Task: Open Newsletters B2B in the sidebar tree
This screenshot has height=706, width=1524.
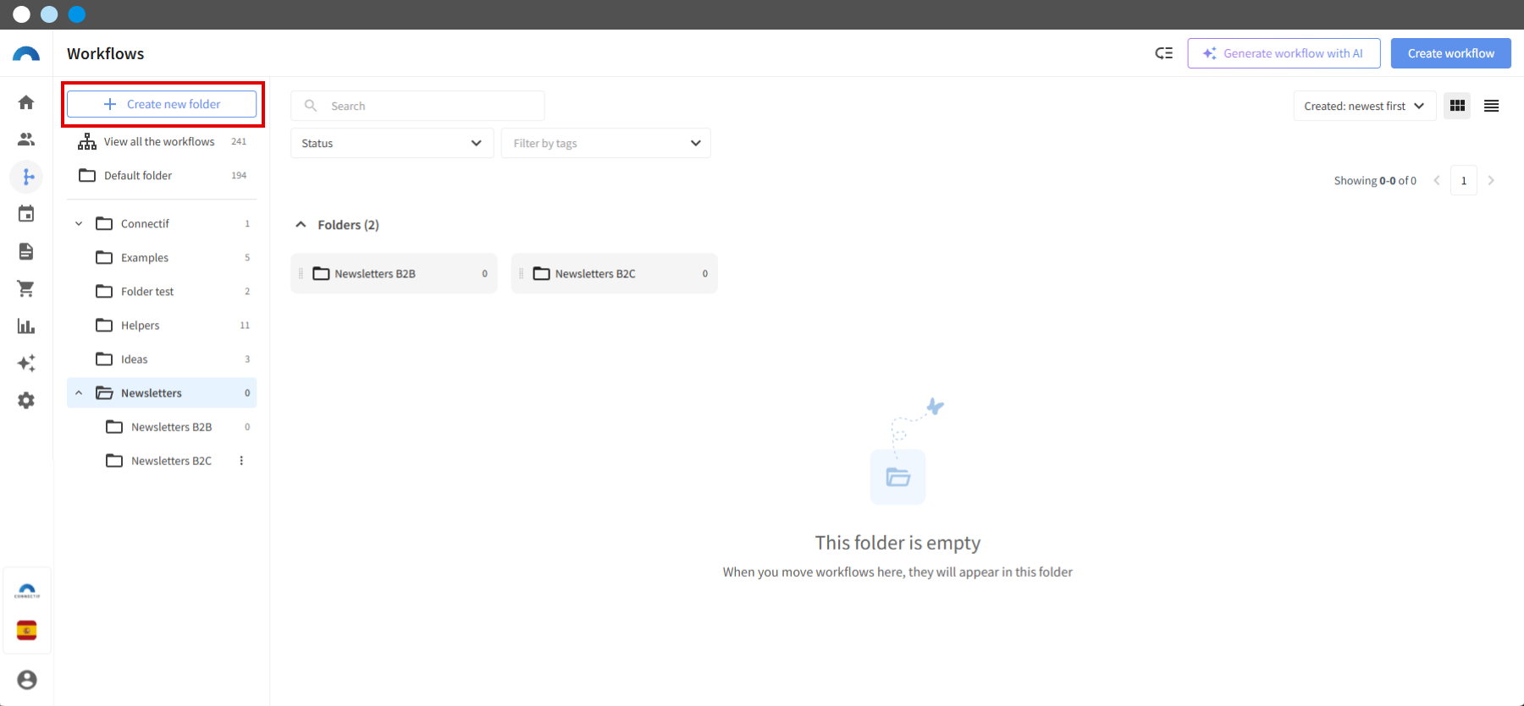Action: [x=162, y=427]
